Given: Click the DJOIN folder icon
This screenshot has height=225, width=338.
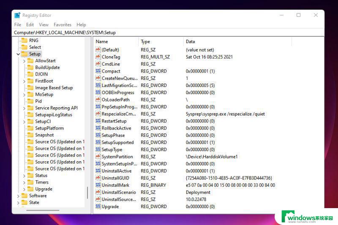Looking at the screenshot, I should pos(30,74).
